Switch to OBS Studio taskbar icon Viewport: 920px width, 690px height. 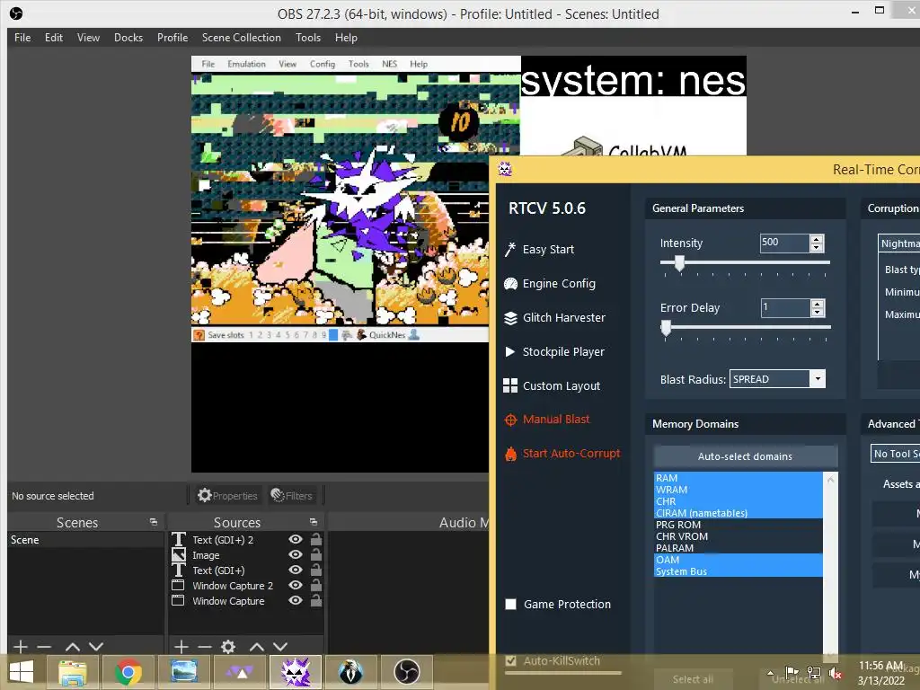406,672
